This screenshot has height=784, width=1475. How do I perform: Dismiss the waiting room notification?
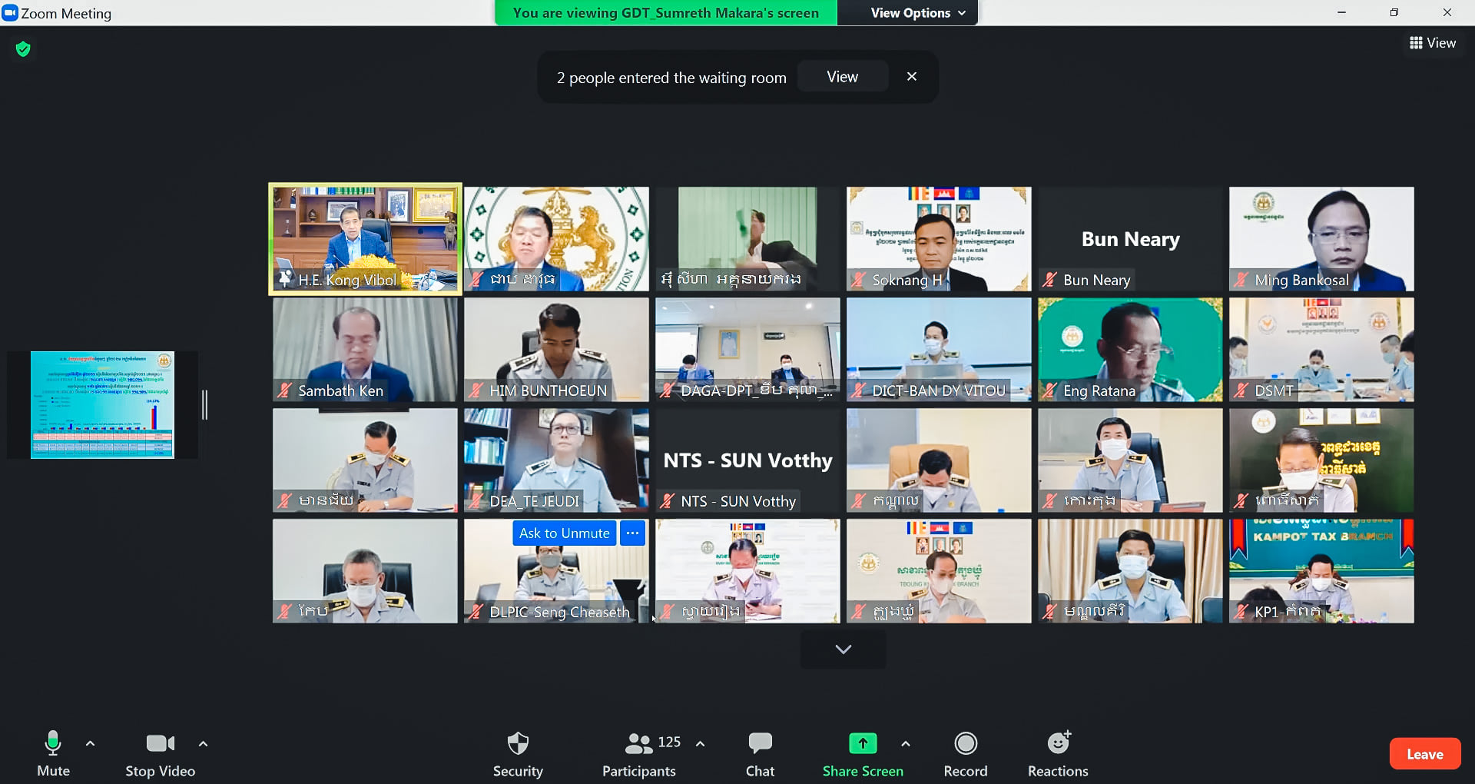[911, 77]
